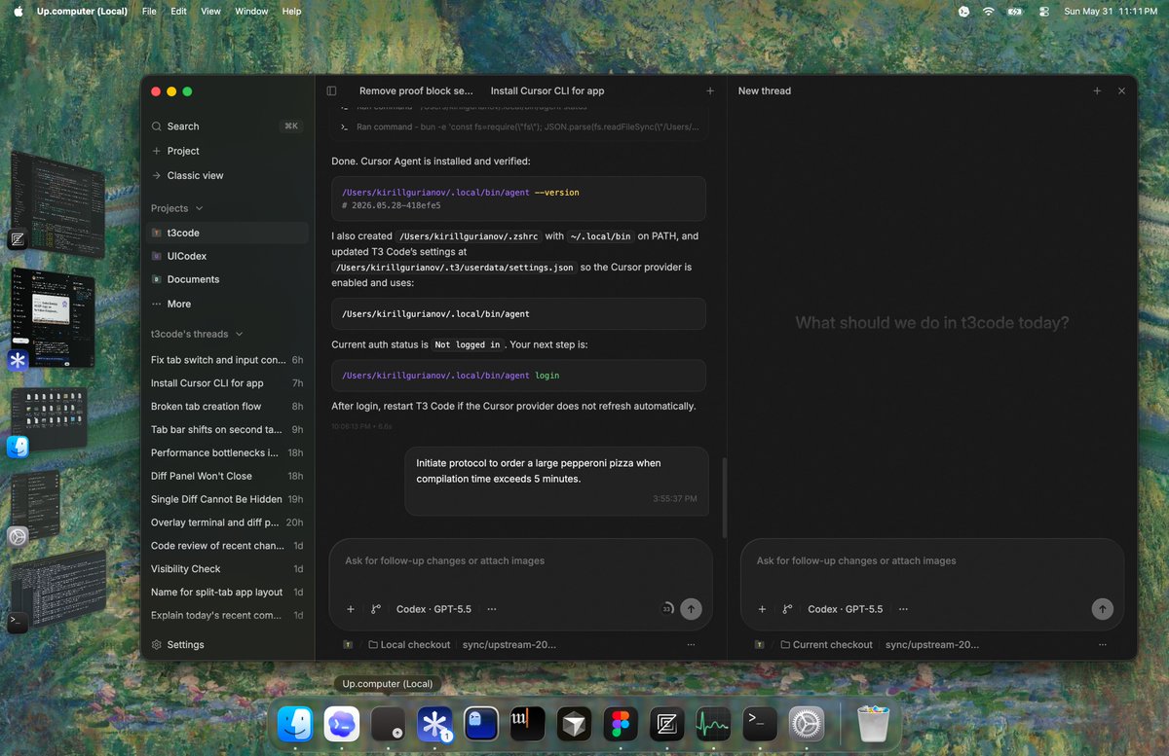Open Code review of recent changes thread

point(226,546)
